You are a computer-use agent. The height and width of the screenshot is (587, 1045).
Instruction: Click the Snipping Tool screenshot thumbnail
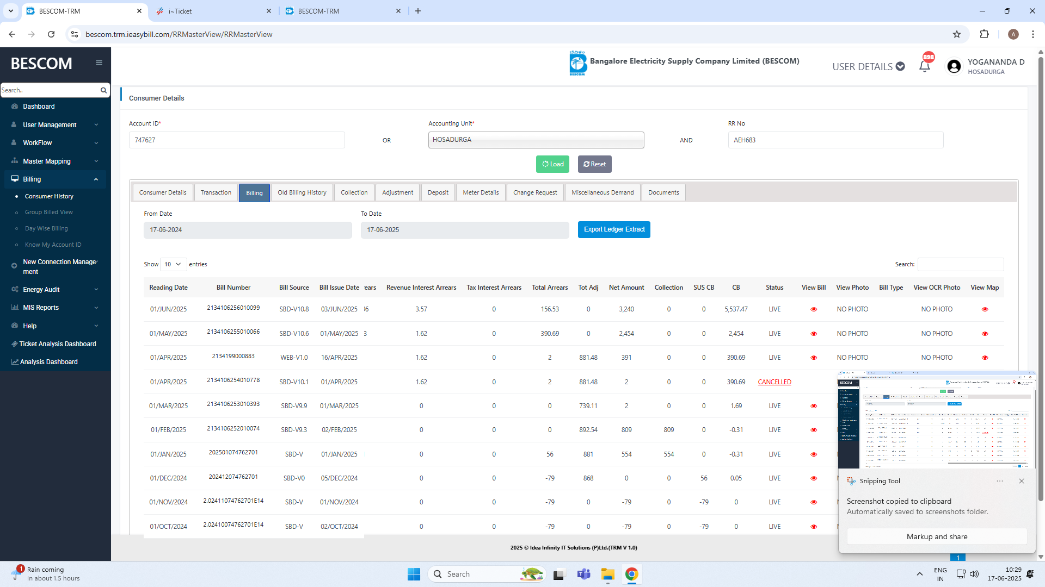coord(937,420)
